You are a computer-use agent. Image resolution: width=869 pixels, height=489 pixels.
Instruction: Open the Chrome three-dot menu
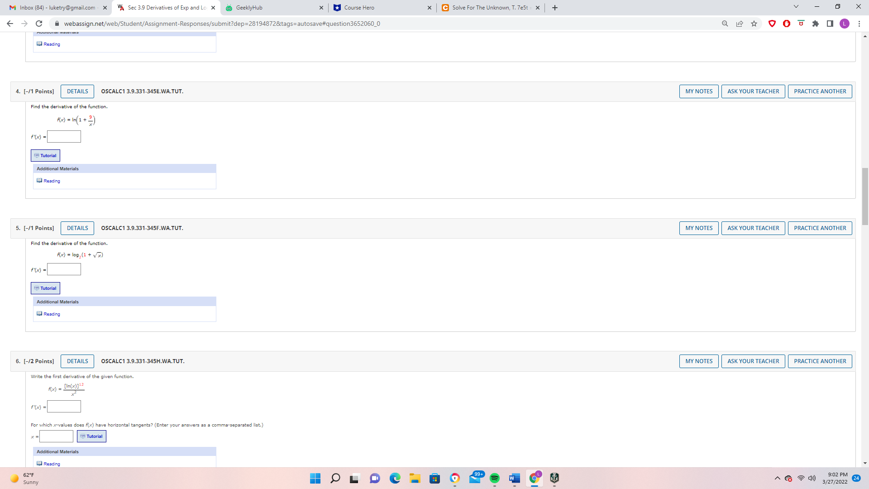[x=859, y=24]
